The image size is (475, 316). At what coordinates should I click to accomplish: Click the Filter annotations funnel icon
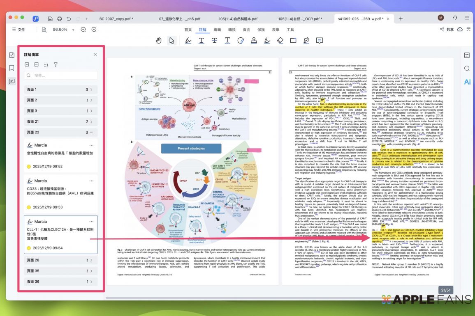point(56,64)
